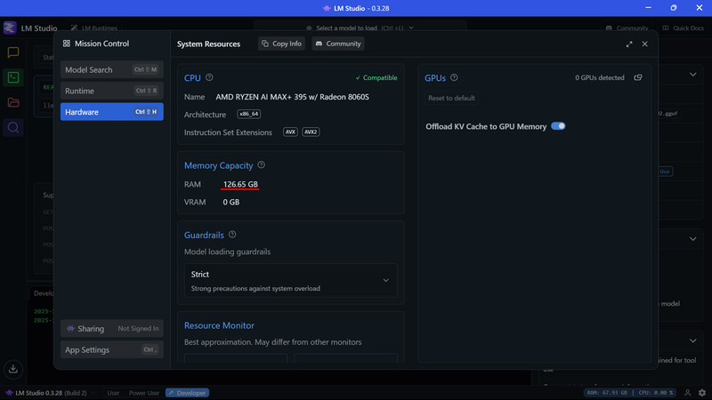712x400 pixels.
Task: Click the Guardrails help icon
Action: point(232,235)
